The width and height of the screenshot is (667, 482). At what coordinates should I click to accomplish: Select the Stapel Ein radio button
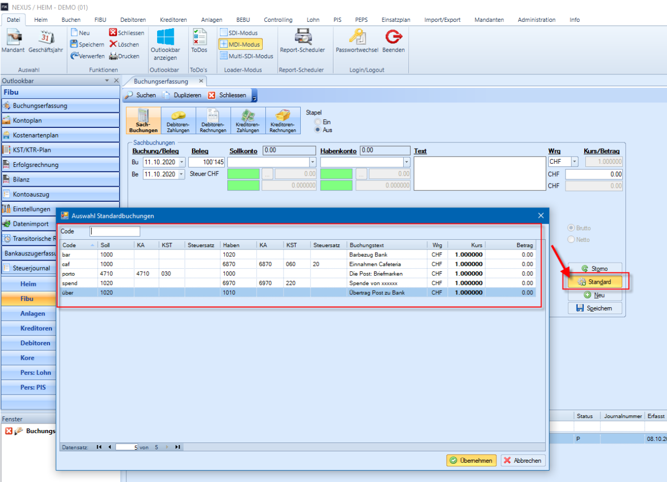[x=316, y=122]
